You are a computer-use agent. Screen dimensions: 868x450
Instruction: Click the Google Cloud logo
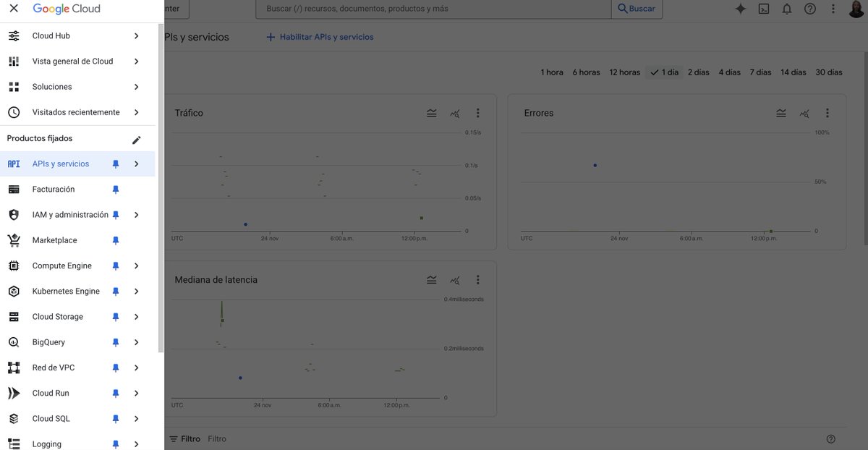(67, 9)
